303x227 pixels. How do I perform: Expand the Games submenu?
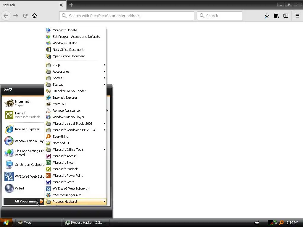[x=75, y=78]
